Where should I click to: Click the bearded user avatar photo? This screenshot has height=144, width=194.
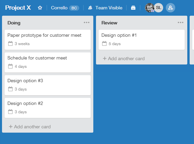pyautogui.click(x=149, y=8)
